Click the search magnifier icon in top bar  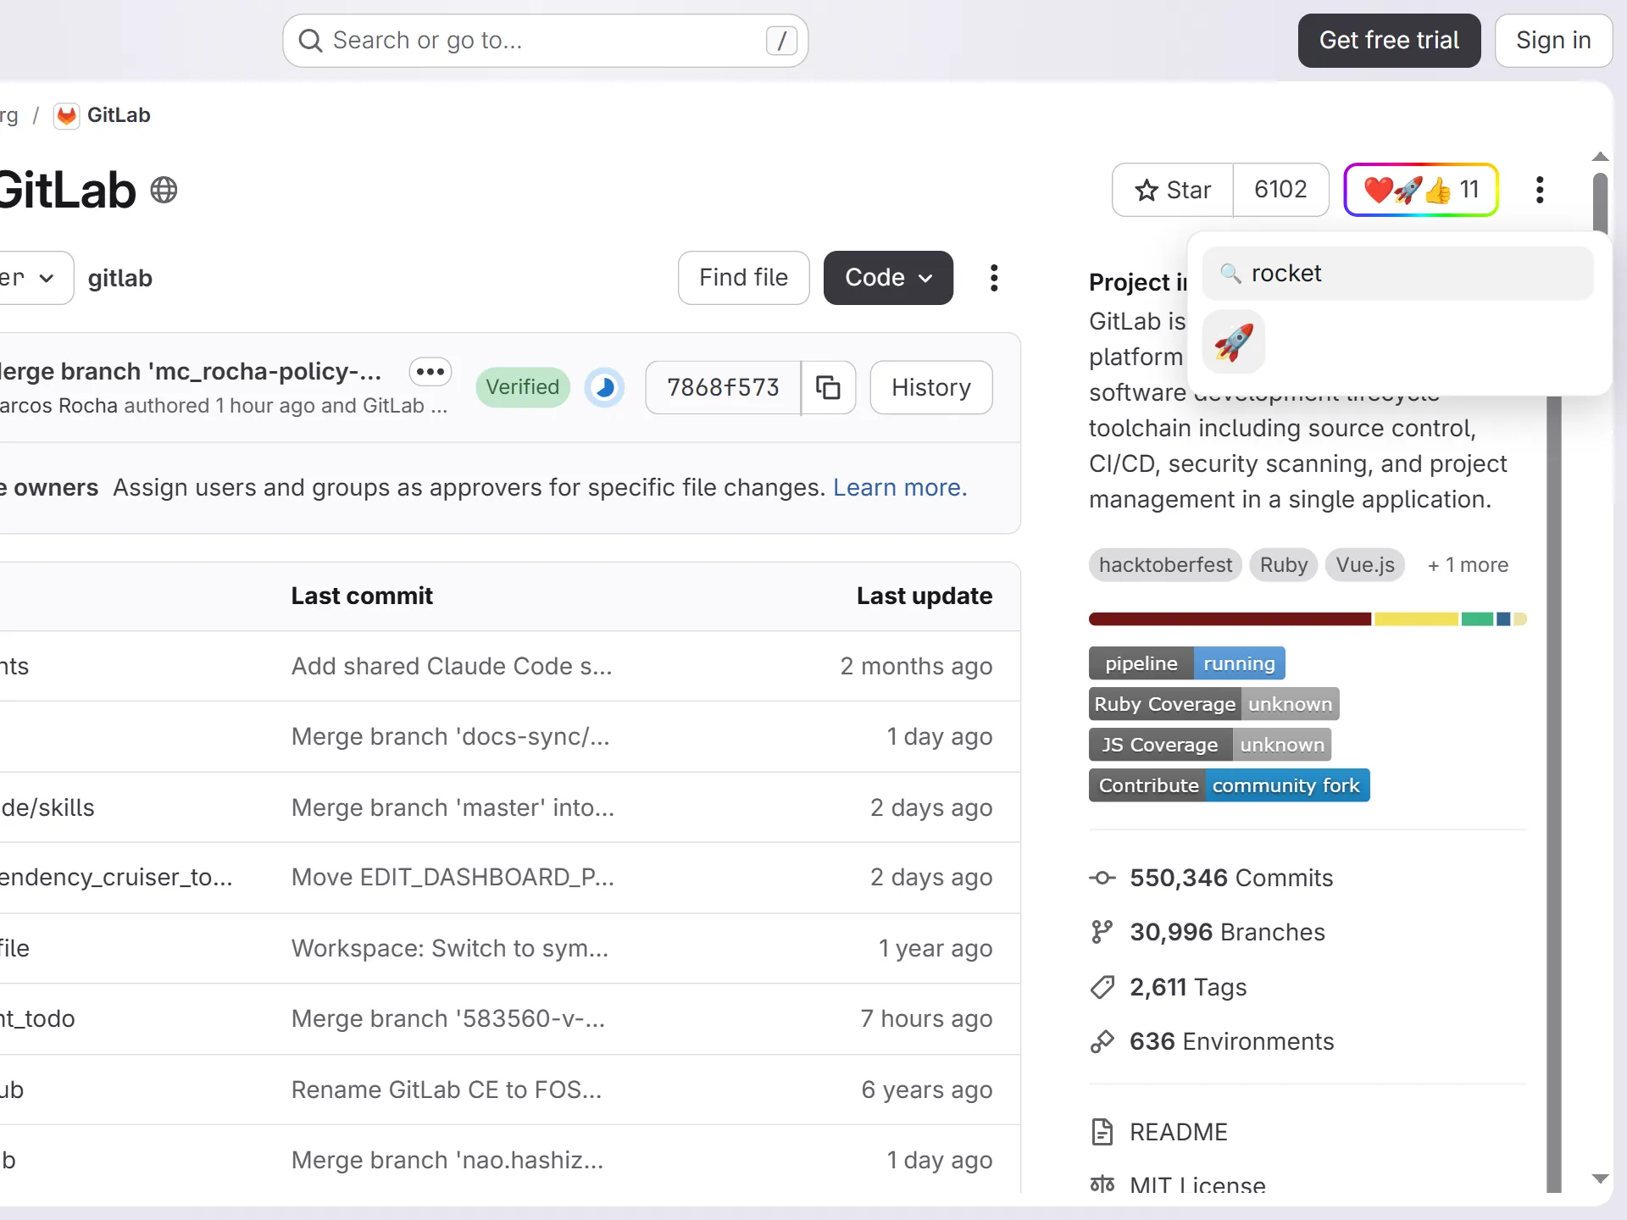(310, 41)
